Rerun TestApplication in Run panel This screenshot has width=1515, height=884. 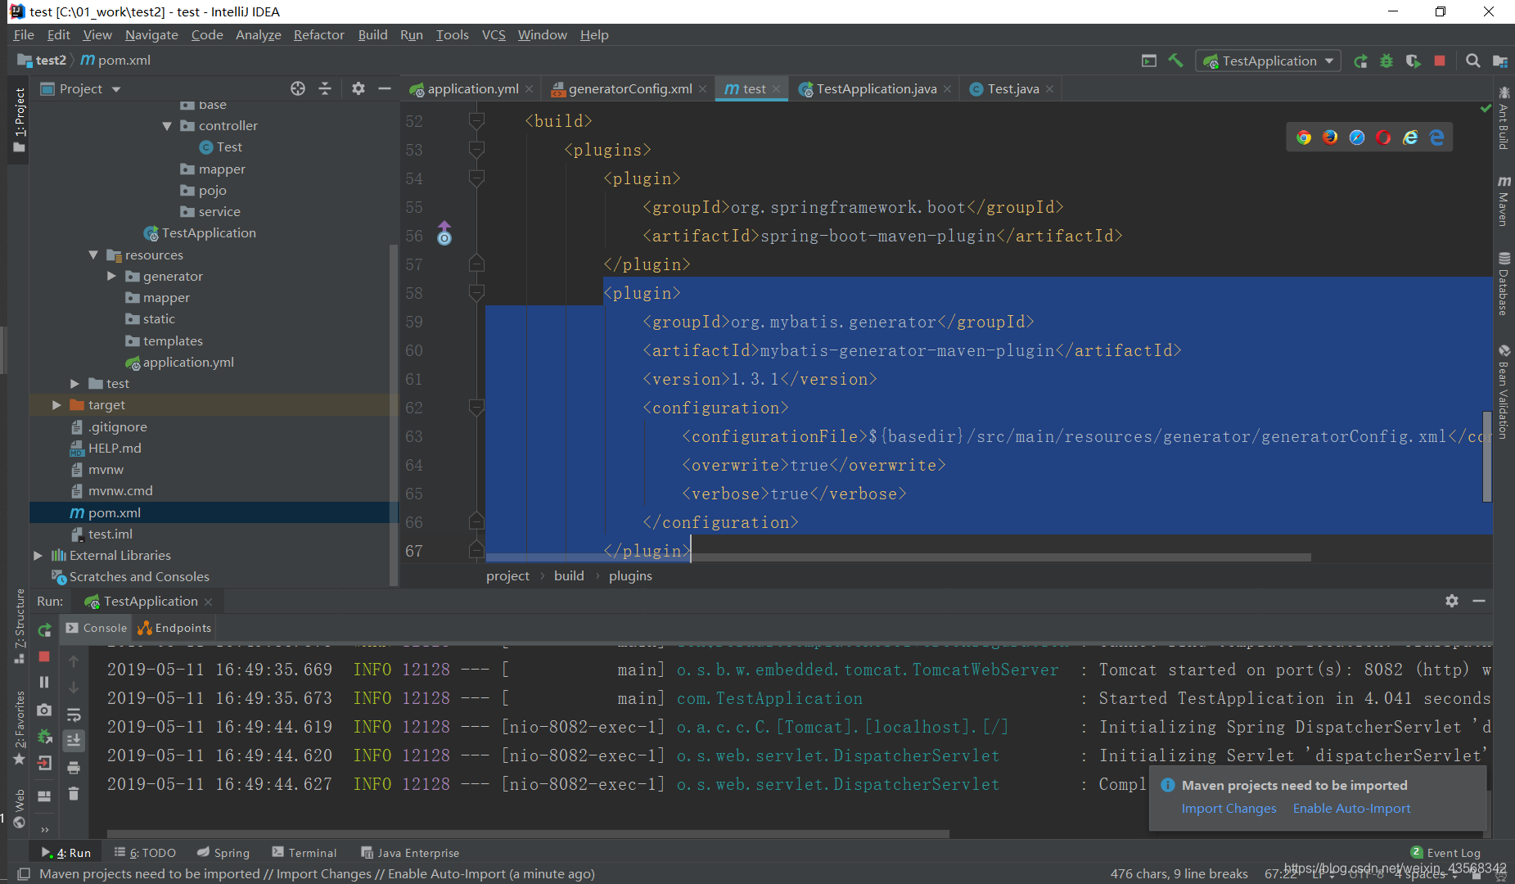click(44, 629)
